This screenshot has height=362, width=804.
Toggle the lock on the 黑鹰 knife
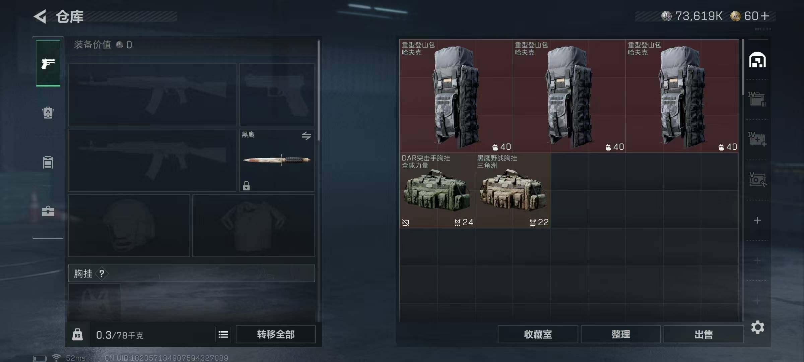click(246, 186)
